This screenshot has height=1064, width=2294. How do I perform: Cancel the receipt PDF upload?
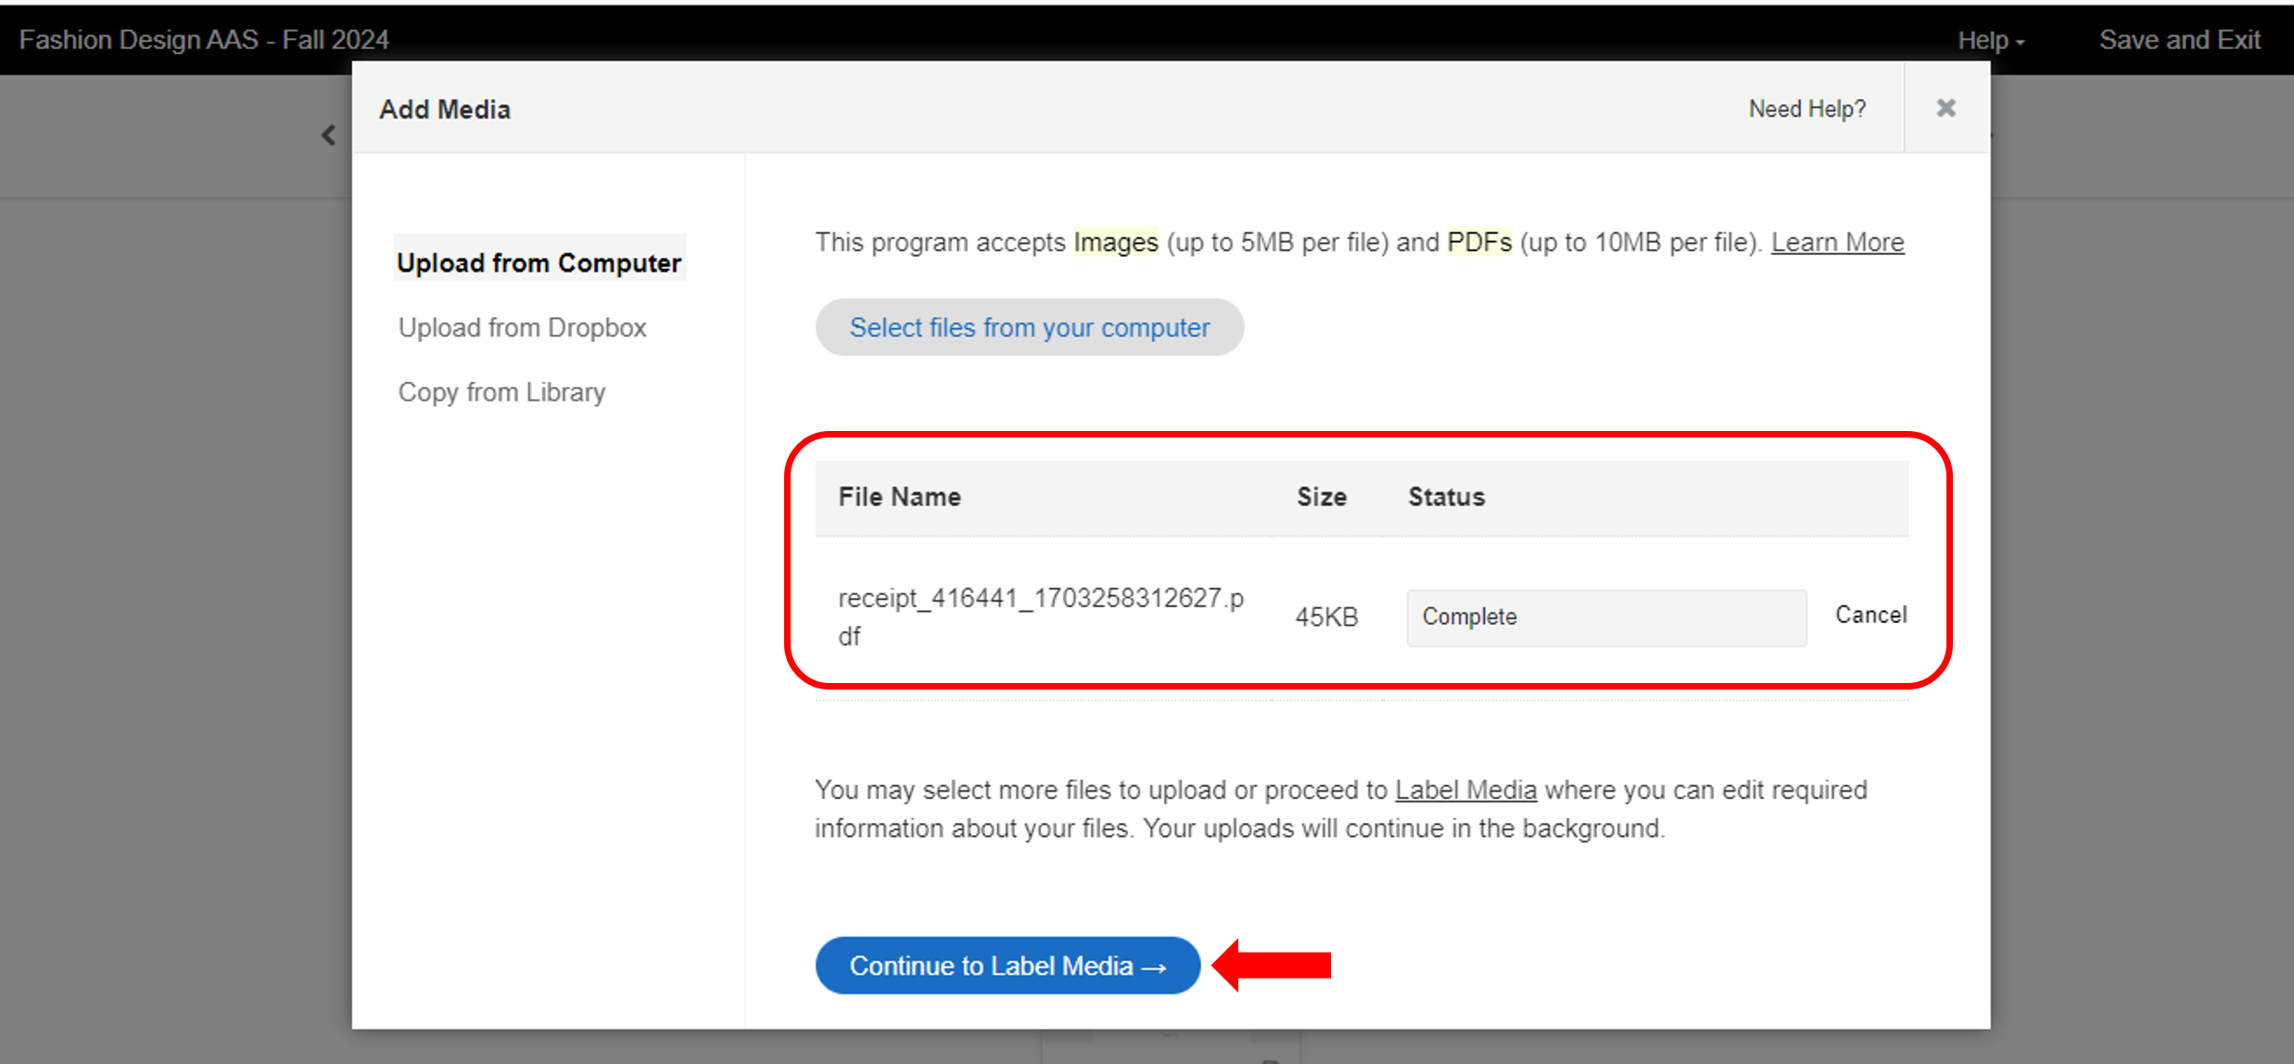click(1870, 614)
